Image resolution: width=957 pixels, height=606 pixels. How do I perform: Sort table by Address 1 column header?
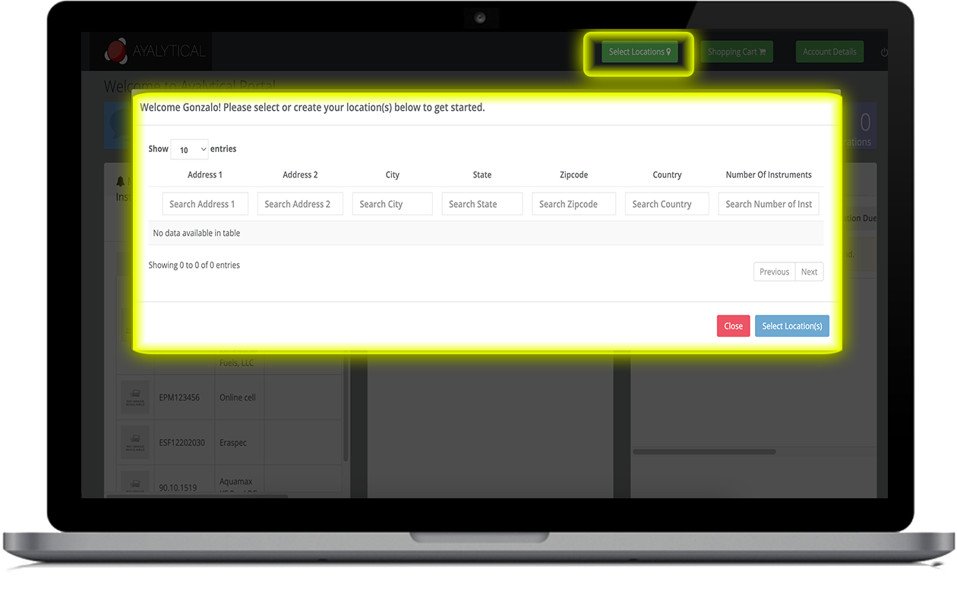(205, 174)
